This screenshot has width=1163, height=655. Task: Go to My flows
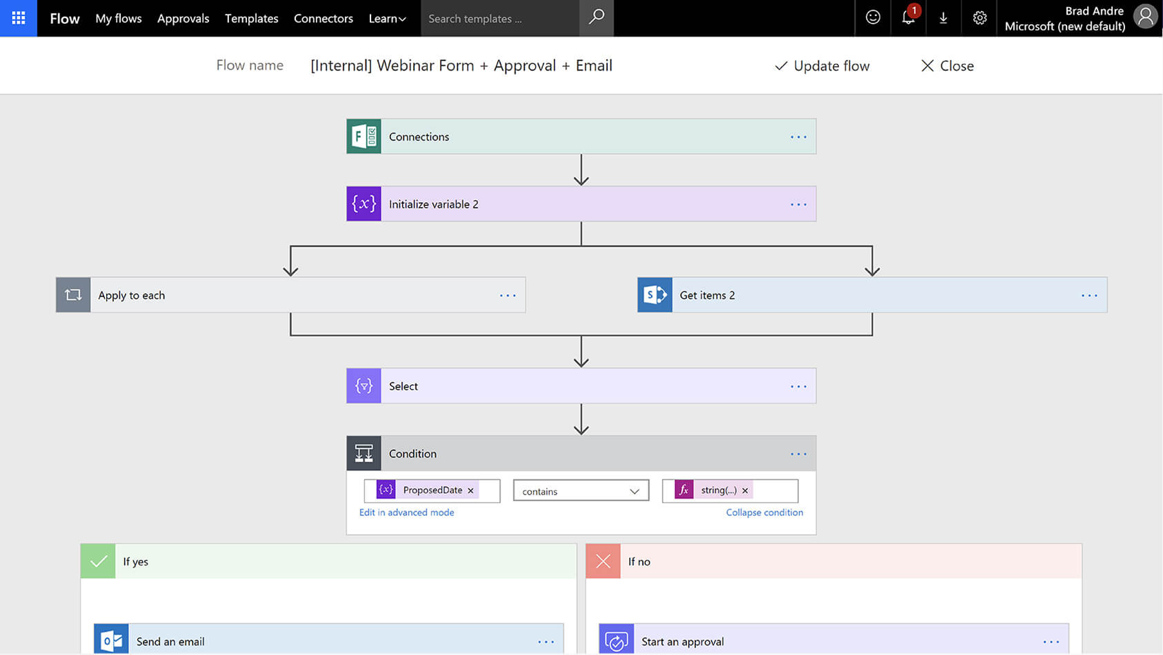[118, 19]
